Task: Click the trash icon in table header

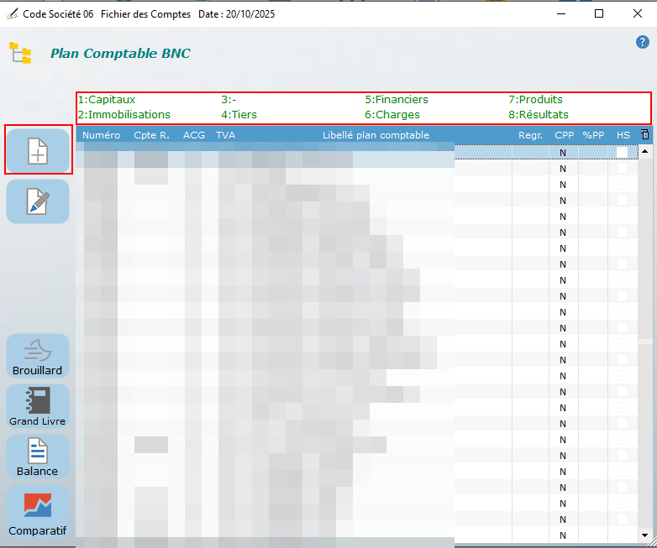Action: click(x=645, y=134)
